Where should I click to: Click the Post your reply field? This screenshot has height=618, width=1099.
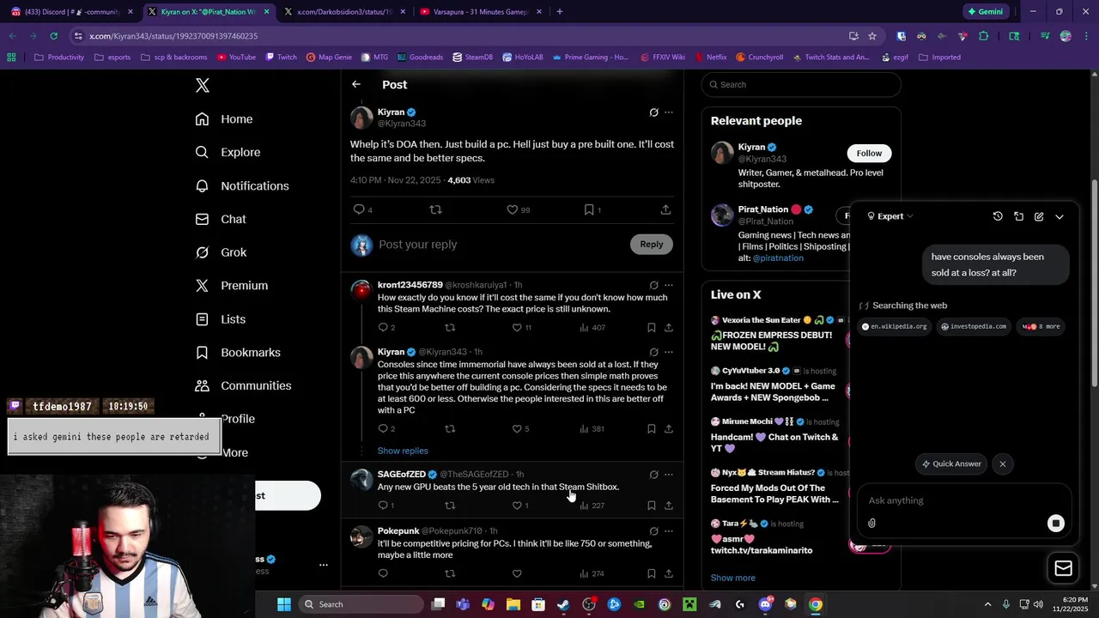click(498, 245)
